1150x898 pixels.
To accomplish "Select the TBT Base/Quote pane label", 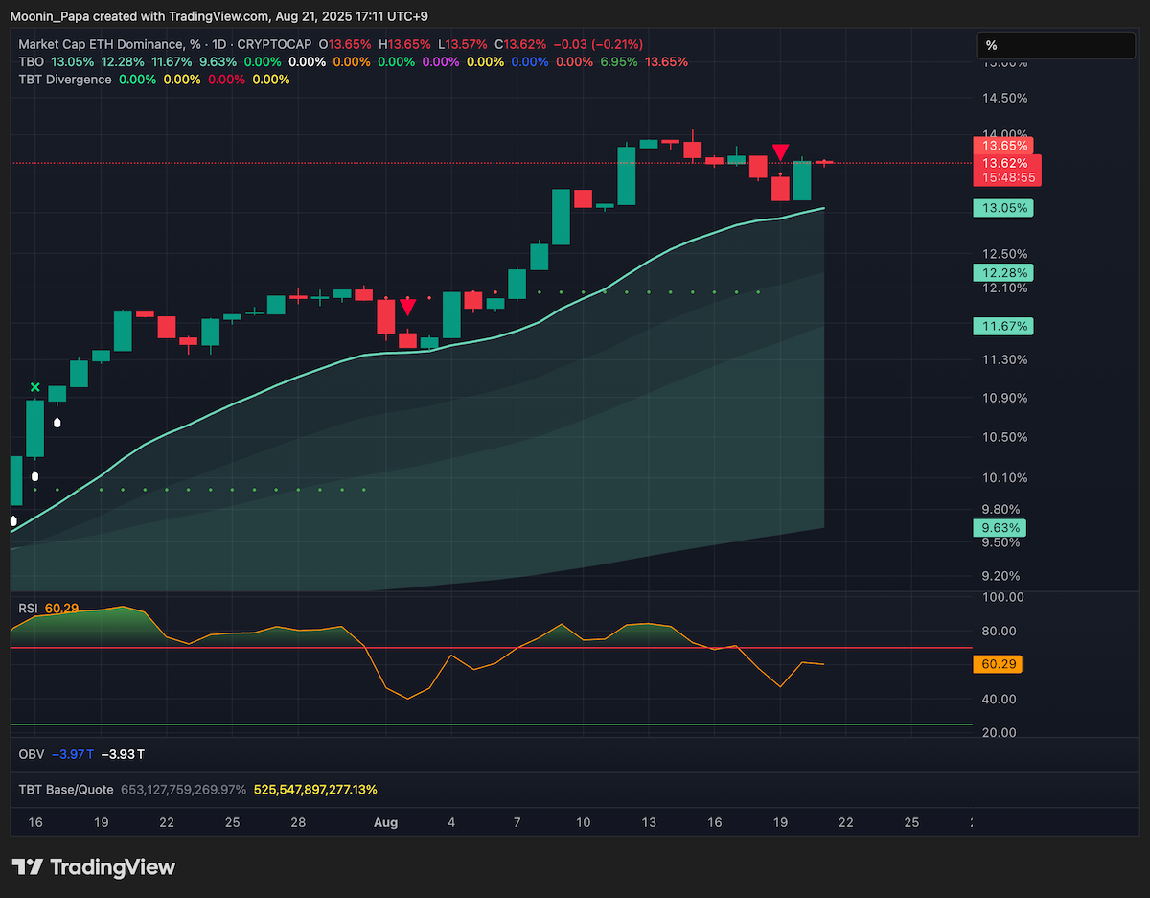I will [x=66, y=790].
